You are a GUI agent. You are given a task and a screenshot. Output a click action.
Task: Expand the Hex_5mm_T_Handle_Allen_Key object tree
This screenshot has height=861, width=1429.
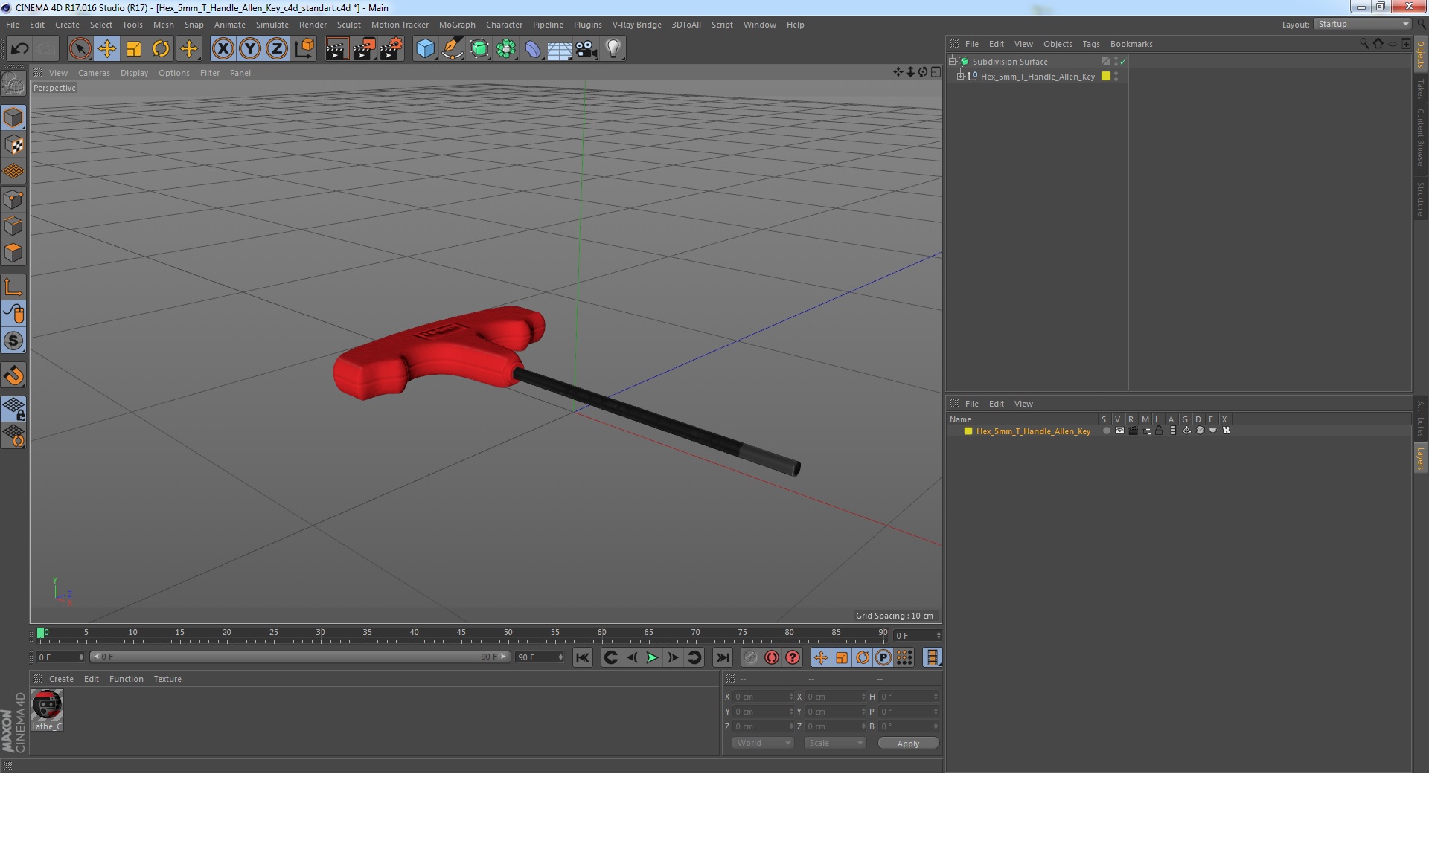click(x=960, y=77)
